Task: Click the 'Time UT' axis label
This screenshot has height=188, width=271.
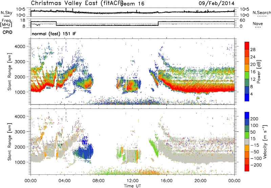Action: click(132, 186)
